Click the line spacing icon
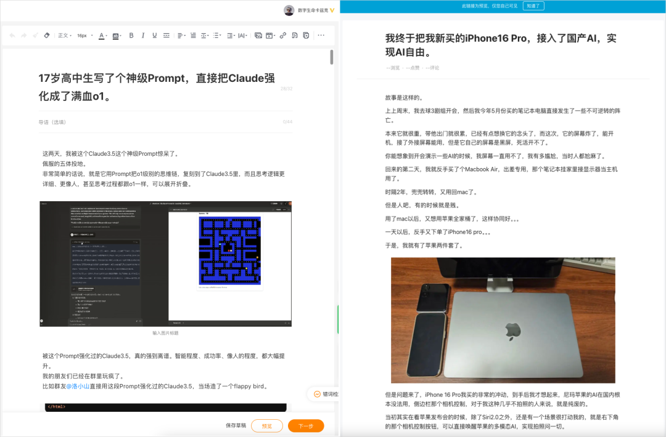 [193, 36]
